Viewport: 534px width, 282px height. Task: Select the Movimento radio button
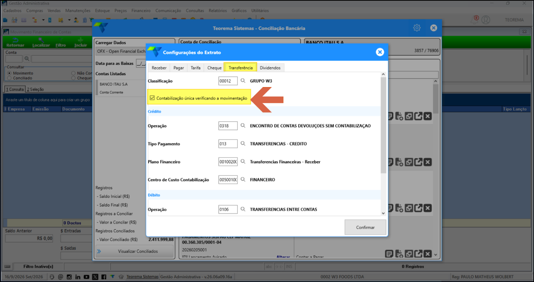(x=9, y=73)
